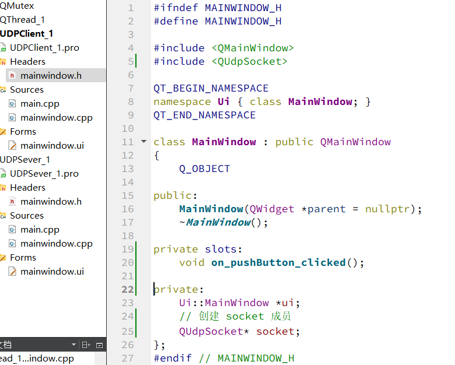Click mainwindow.h header icon under UDPSever_1

pos(12,201)
